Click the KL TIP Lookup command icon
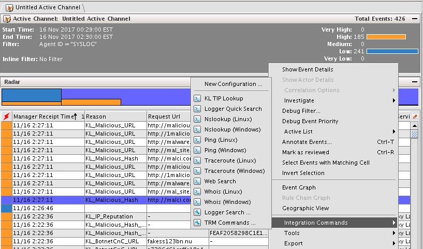423x249 pixels. pyautogui.click(x=197, y=98)
